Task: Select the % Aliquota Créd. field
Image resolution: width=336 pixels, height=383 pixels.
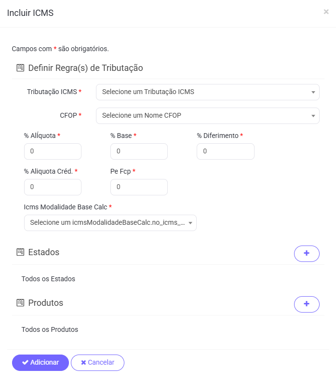Action: tap(53, 187)
